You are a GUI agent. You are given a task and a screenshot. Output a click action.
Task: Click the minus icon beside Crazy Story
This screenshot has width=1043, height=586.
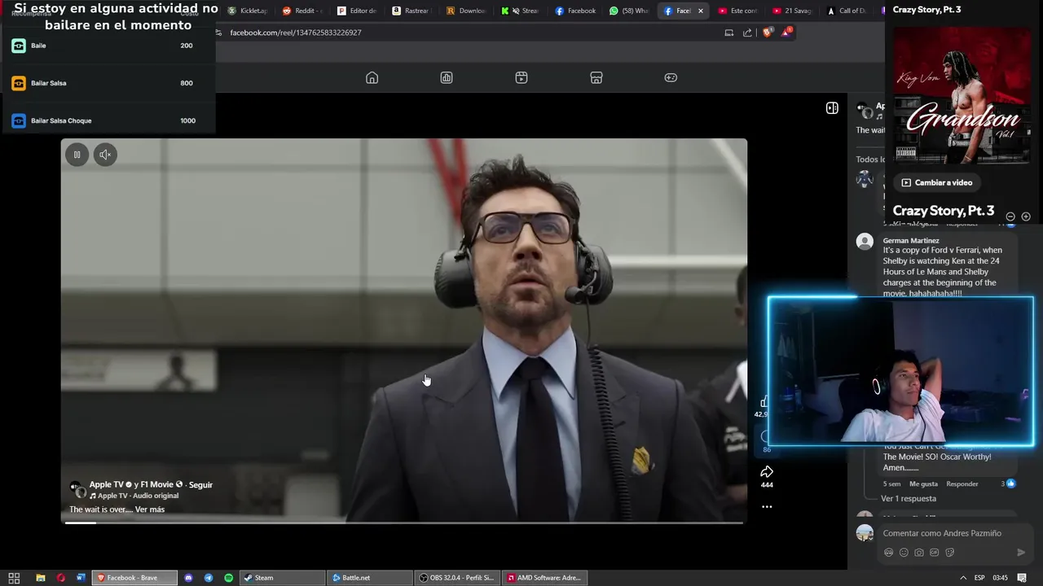click(1010, 216)
